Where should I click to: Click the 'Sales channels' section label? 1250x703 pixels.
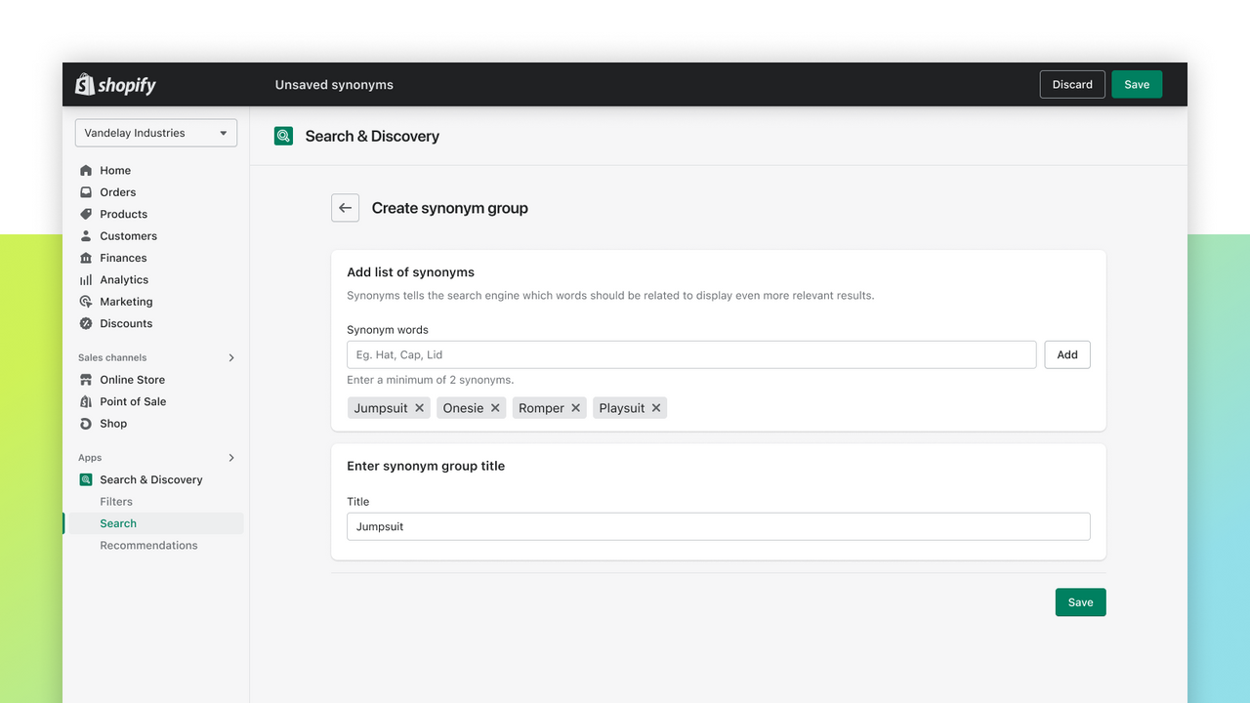112,357
